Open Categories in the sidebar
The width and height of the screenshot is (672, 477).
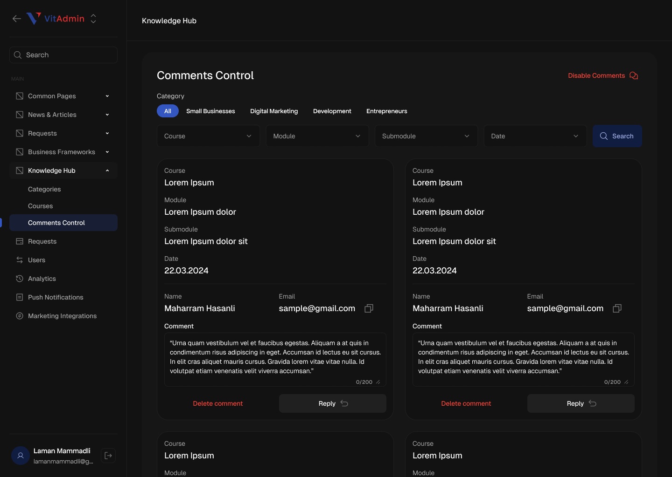44,189
